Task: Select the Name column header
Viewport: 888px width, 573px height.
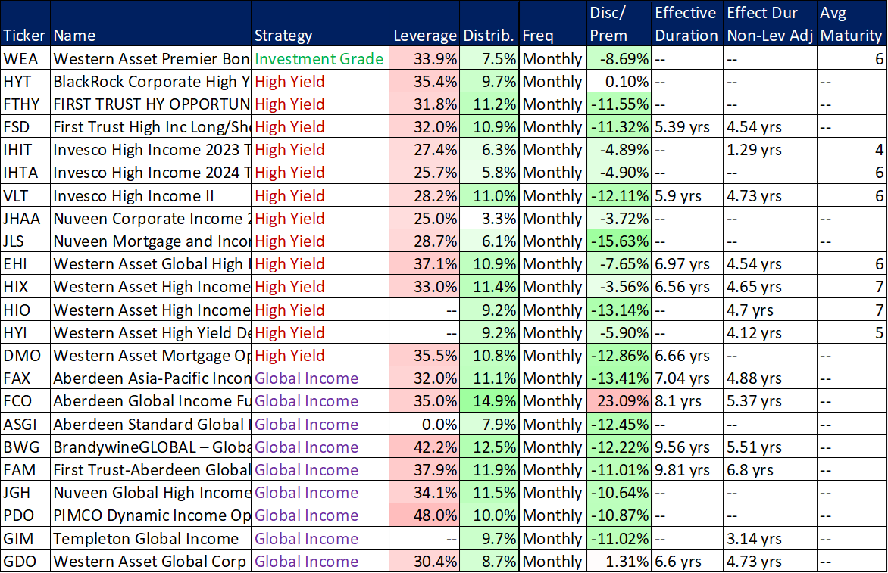Action: 151,23
